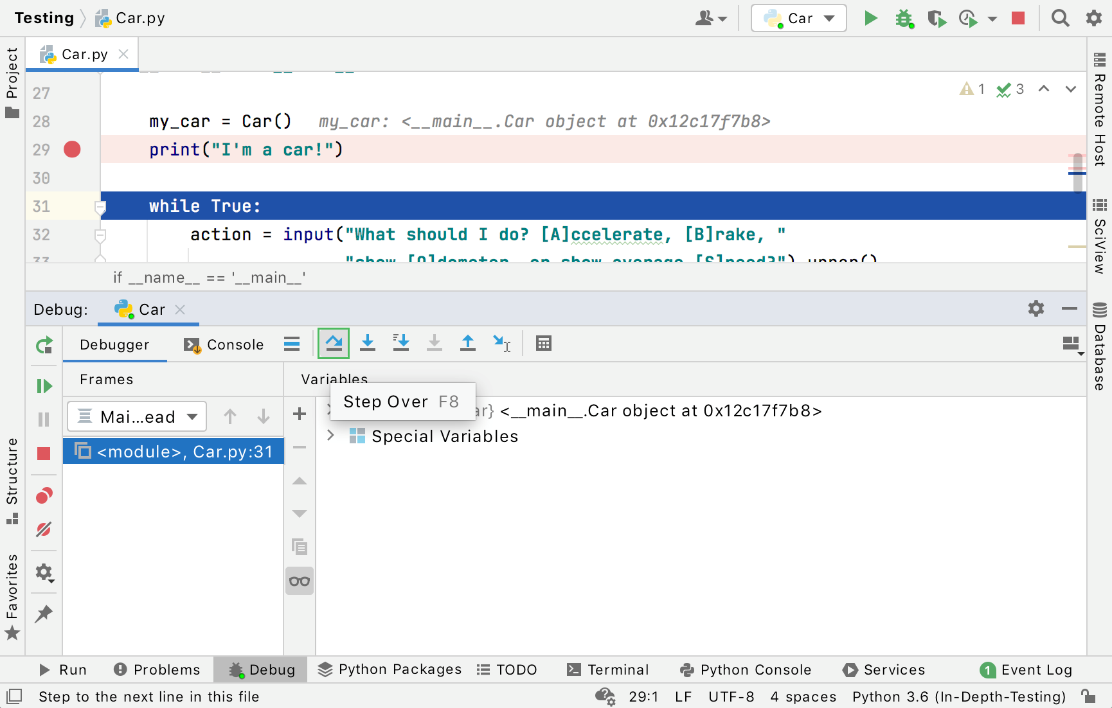Open the Terminal tool window
Image resolution: width=1112 pixels, height=708 pixels.
pos(608,669)
